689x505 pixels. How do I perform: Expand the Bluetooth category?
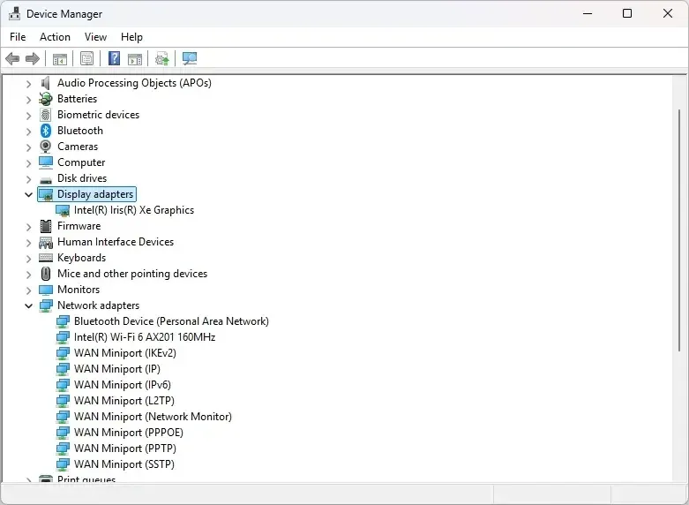(28, 131)
